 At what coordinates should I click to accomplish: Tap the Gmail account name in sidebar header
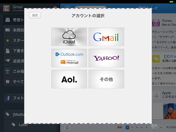[x=18, y=7]
